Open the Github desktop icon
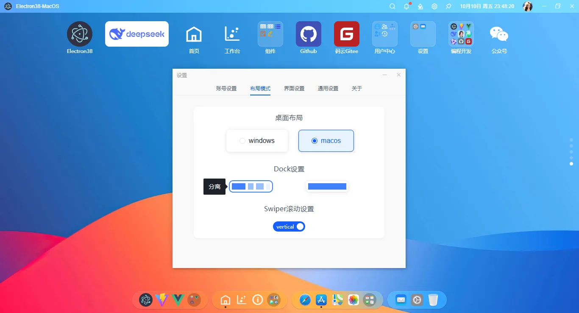Image resolution: width=579 pixels, height=313 pixels. [x=308, y=34]
